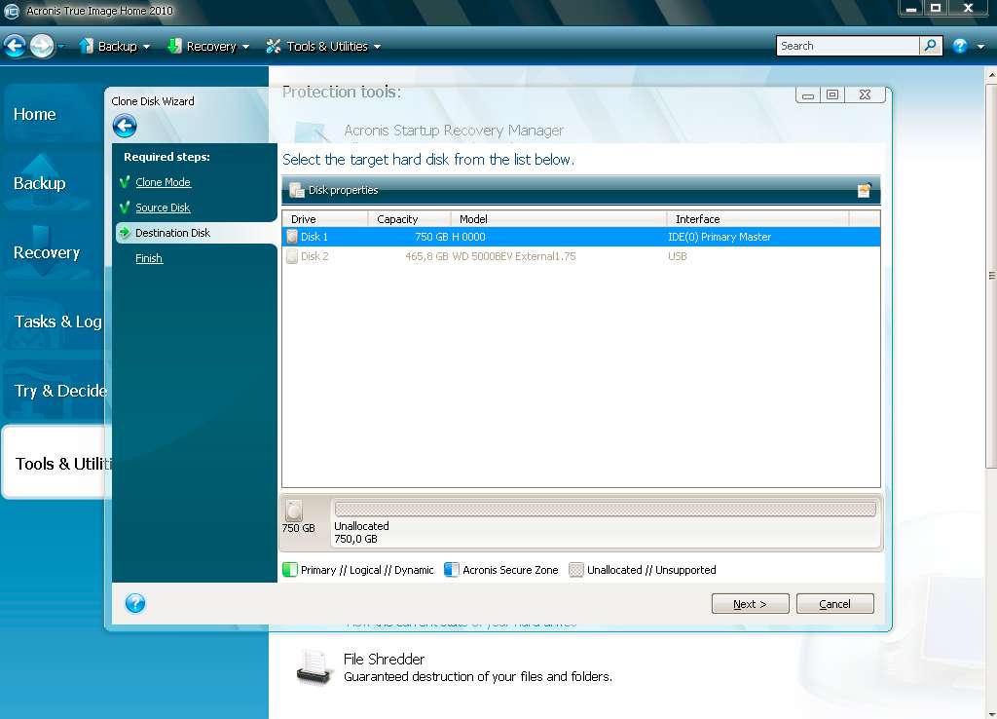Click the main toolbar back arrow

[15, 46]
